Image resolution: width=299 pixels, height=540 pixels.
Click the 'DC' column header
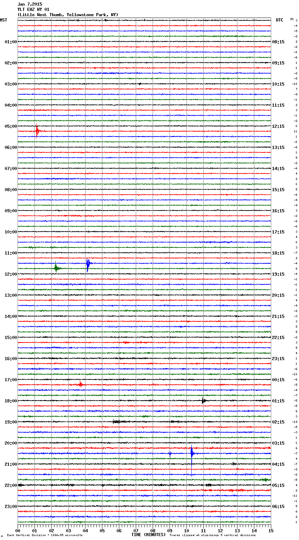(292, 19)
